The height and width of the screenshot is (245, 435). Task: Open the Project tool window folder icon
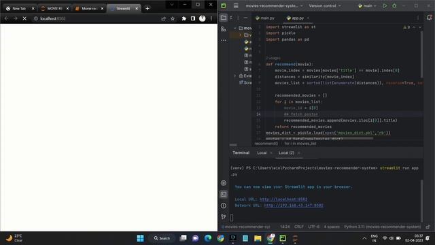tap(224, 18)
